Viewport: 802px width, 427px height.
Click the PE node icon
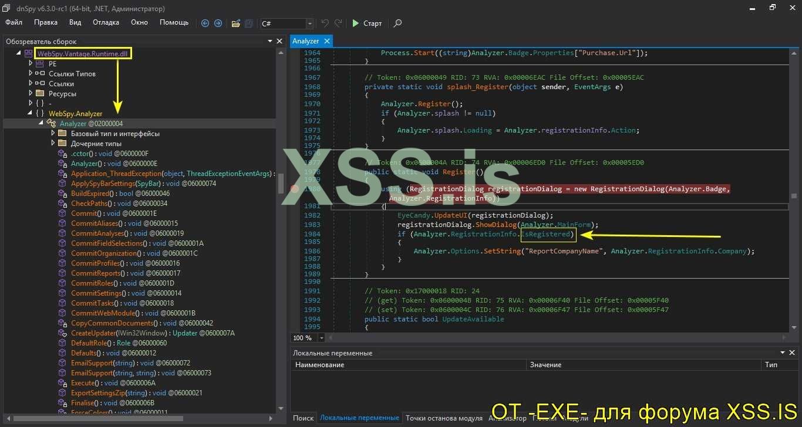click(40, 64)
